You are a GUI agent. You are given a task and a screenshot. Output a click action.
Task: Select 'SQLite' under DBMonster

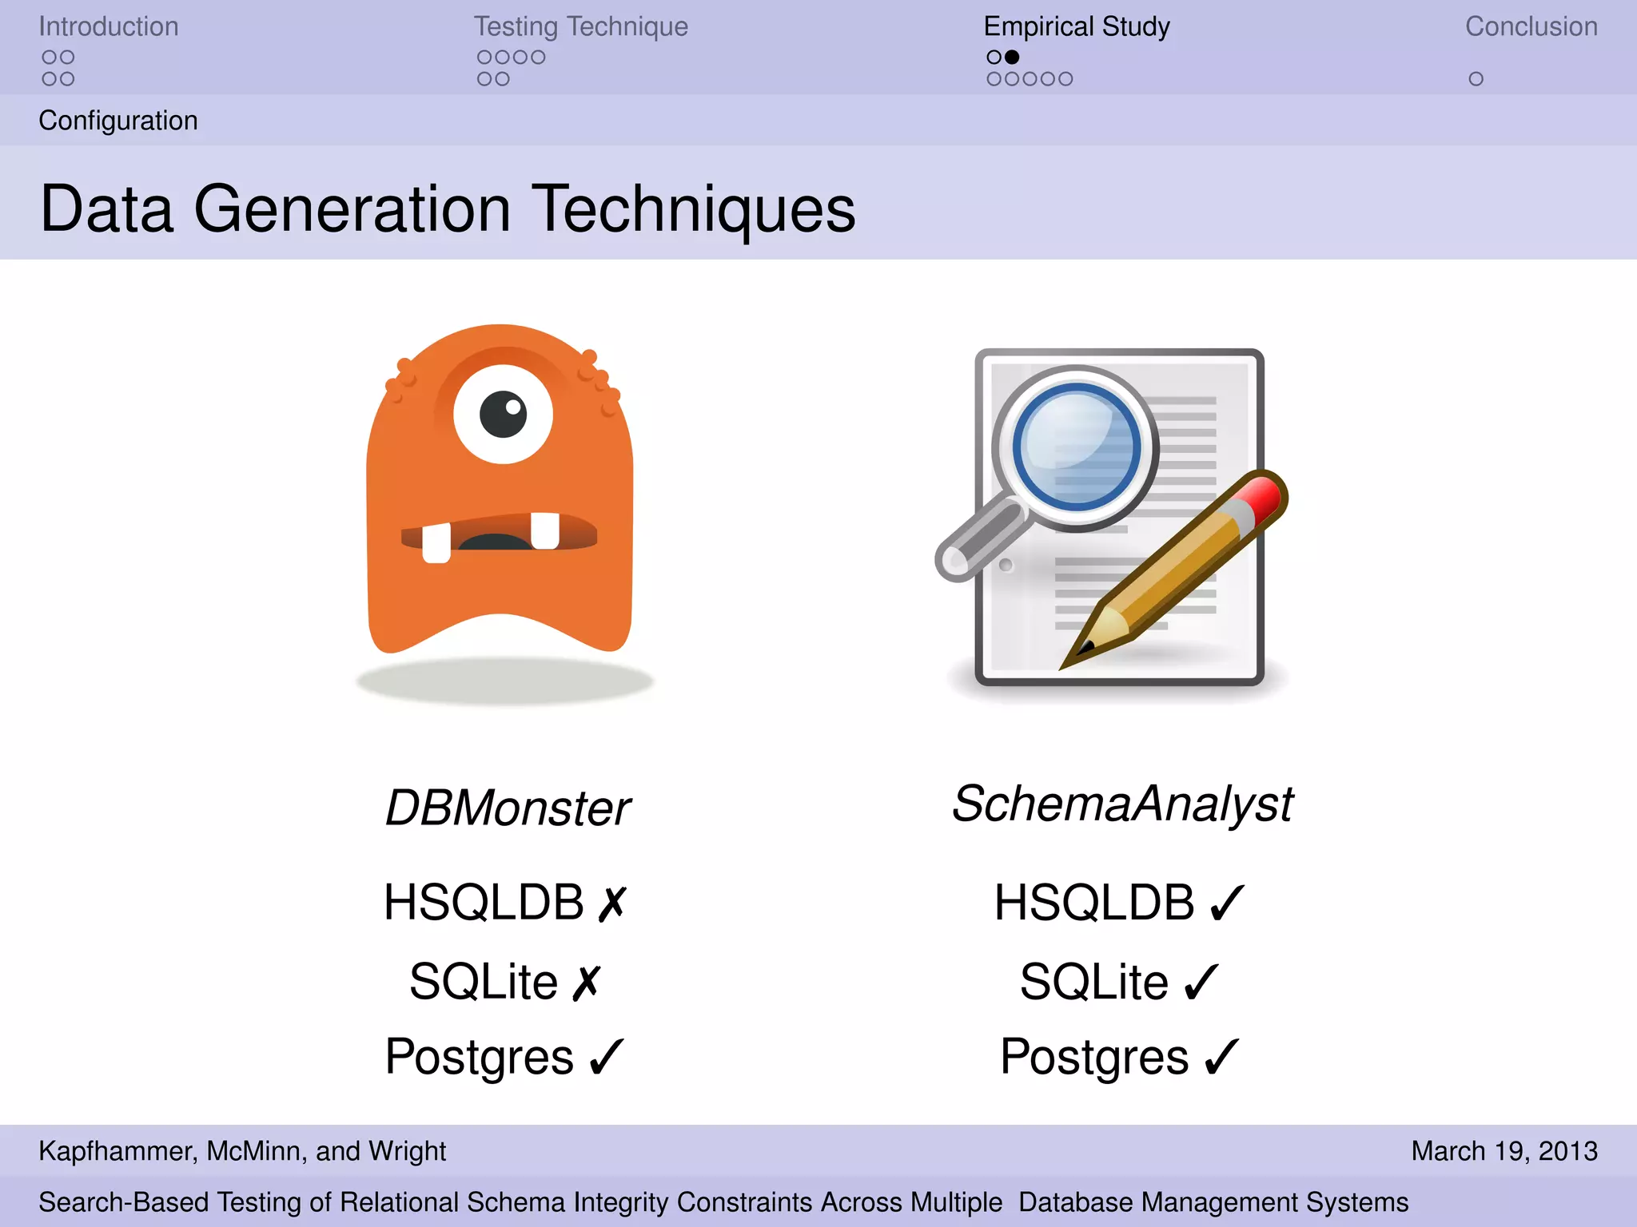(483, 983)
